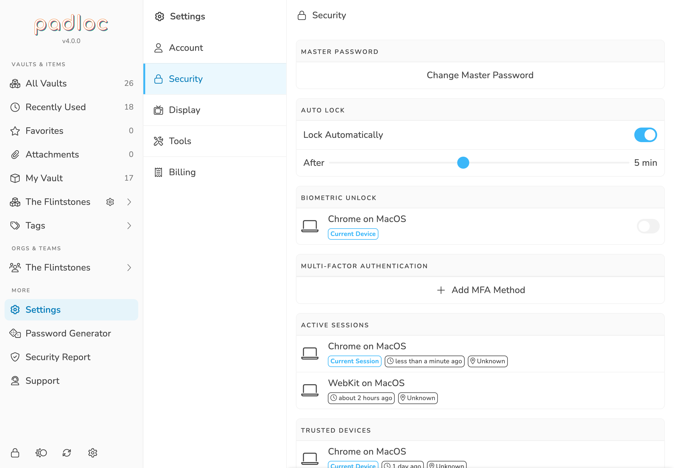
Task: Click the theme toggle icon in bottom bar
Action: 41,453
